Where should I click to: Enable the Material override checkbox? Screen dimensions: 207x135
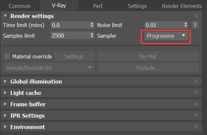click(x=7, y=56)
